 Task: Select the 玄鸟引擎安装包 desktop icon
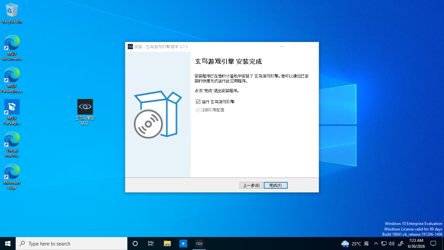tap(85, 112)
